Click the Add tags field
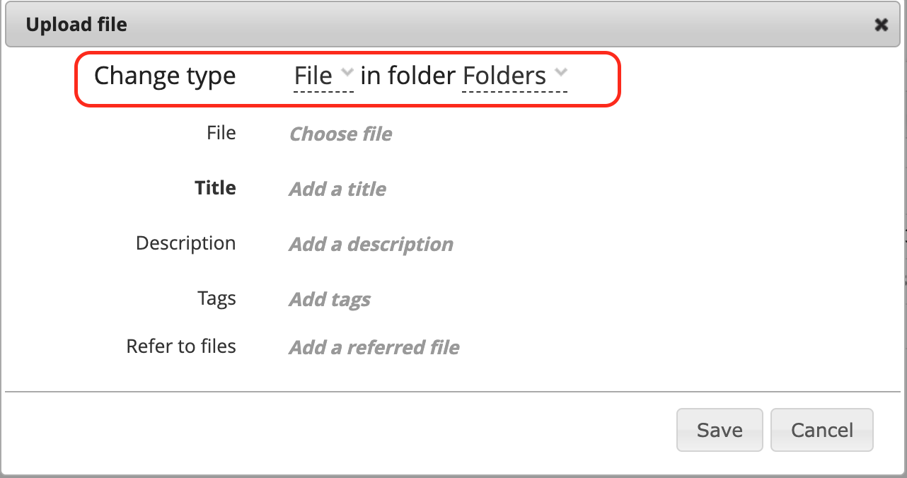This screenshot has width=907, height=478. coord(330,299)
